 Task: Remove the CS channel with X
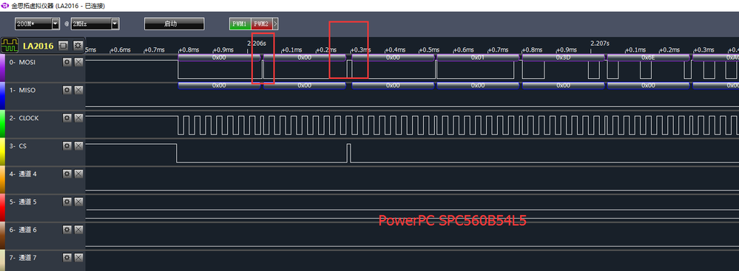(x=78, y=146)
